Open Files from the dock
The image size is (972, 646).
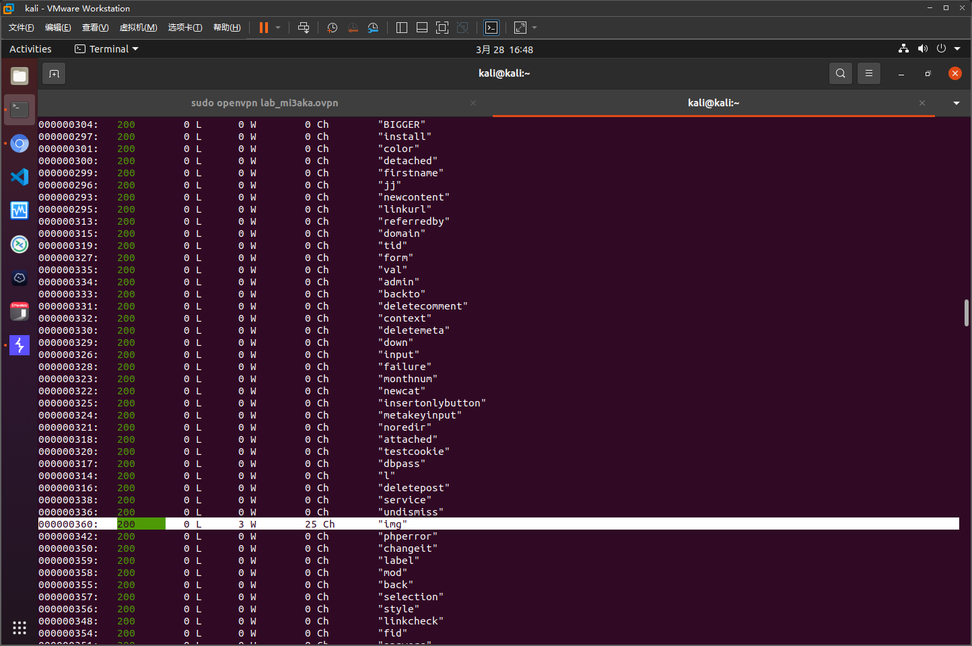pyautogui.click(x=20, y=76)
